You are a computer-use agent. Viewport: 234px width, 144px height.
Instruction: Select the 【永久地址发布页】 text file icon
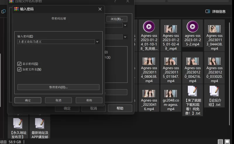18,124
